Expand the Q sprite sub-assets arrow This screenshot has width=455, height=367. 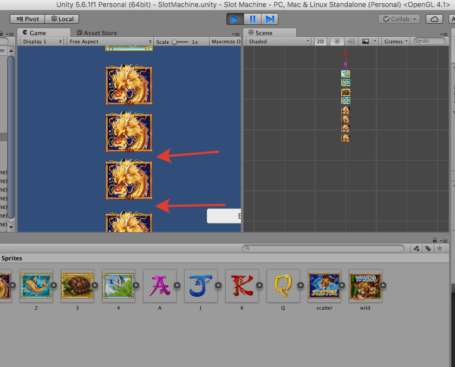[301, 286]
